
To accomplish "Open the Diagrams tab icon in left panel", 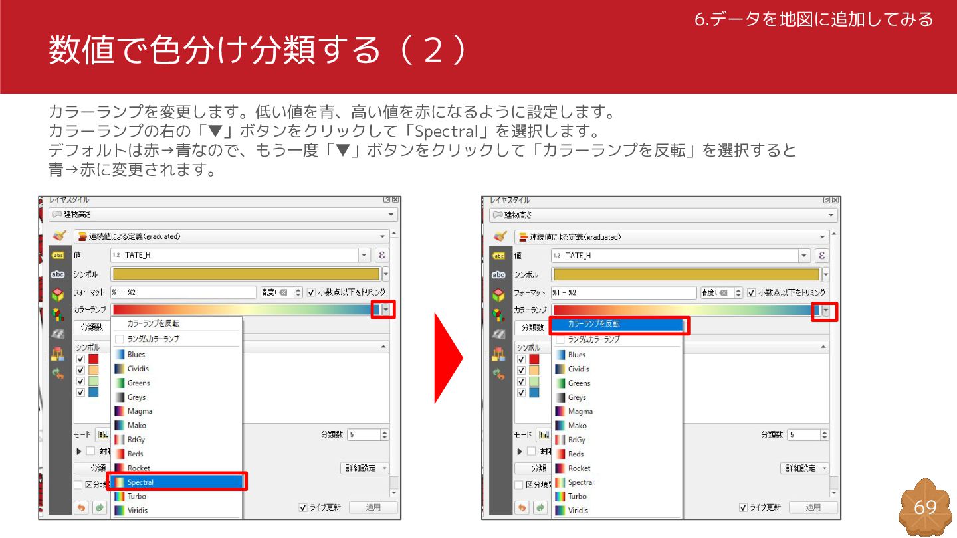I will (x=58, y=314).
